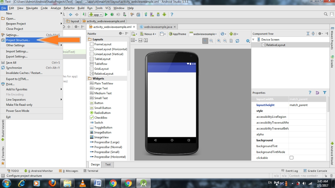The height and width of the screenshot is (188, 335).
Task: Click the Properties help question mark icon
Action: [x=310, y=93]
